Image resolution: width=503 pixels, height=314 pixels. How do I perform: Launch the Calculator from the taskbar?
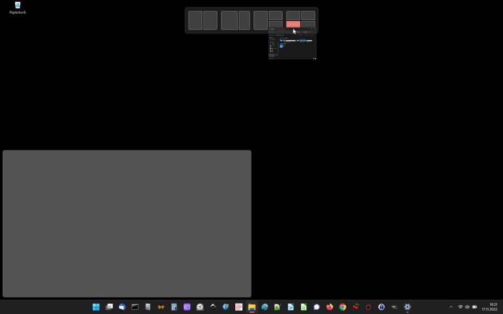tap(174, 307)
